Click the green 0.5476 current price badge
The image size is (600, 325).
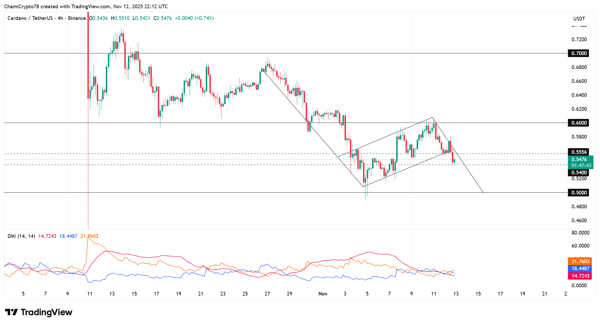coord(579,160)
